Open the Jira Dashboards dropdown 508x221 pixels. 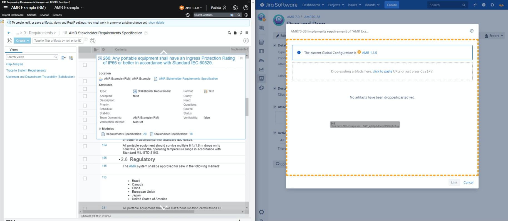point(313,5)
